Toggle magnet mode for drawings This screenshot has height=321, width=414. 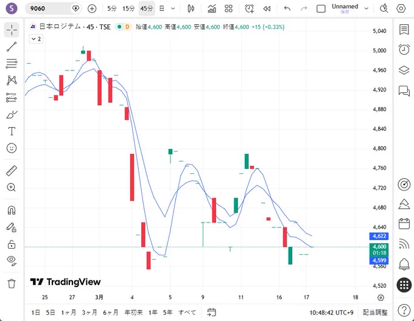(12, 210)
